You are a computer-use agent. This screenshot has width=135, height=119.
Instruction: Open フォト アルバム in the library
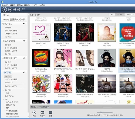(x=9, y=96)
